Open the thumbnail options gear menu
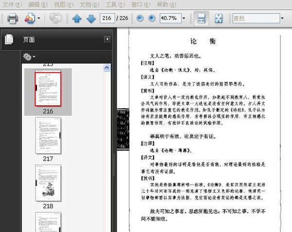Viewport: 292px width, 232px height. click(29, 57)
